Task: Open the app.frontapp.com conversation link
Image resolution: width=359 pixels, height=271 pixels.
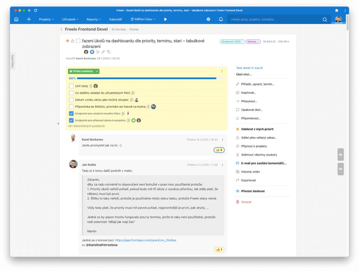Action: click(x=146, y=240)
